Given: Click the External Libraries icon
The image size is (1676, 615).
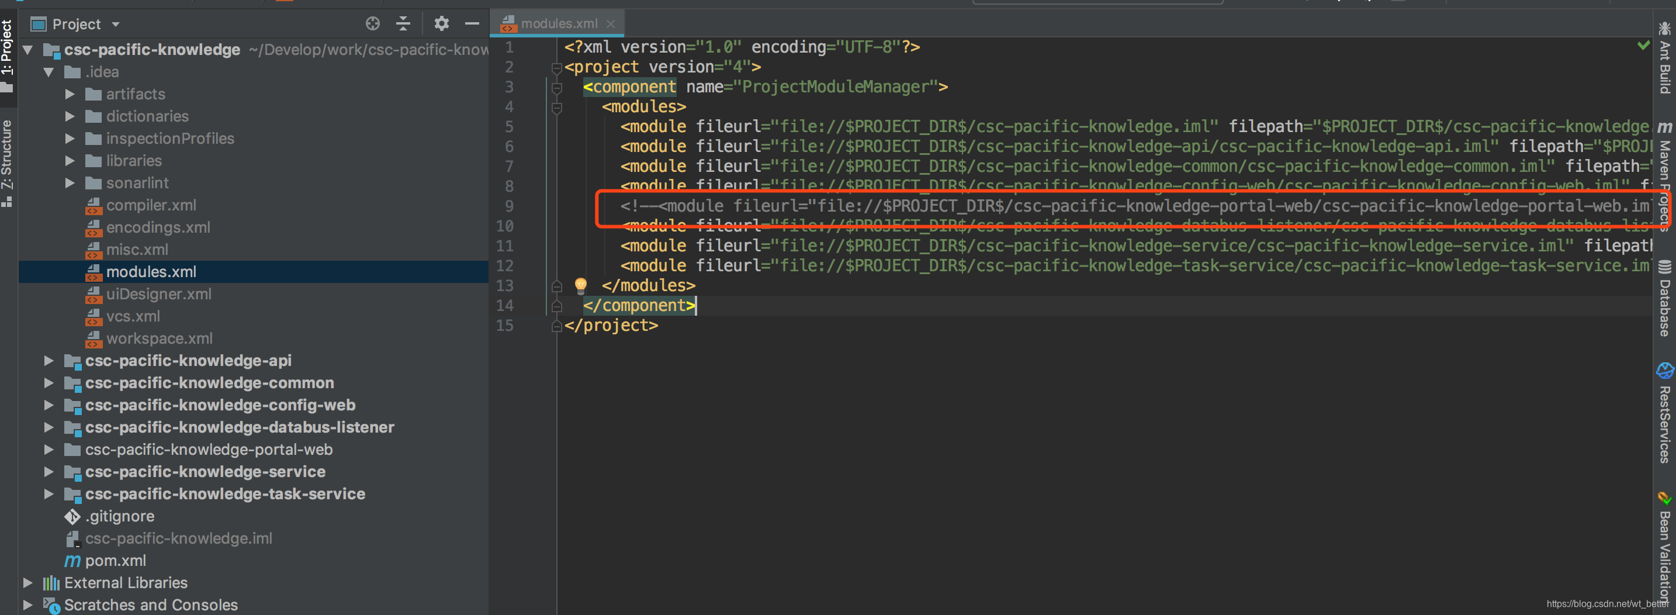Looking at the screenshot, I should tap(51, 582).
